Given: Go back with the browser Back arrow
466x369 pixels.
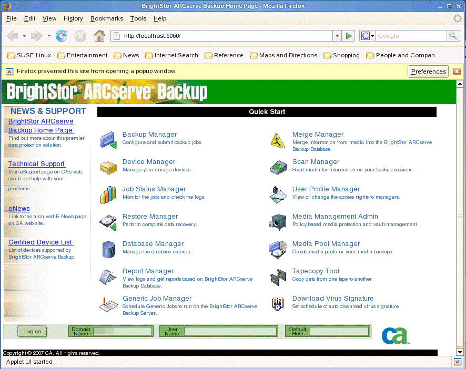Looking at the screenshot, I should pos(13,36).
